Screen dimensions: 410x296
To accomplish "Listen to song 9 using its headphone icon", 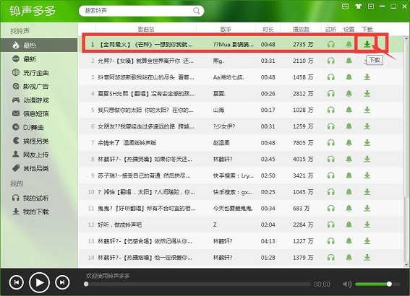I will point(331,175).
